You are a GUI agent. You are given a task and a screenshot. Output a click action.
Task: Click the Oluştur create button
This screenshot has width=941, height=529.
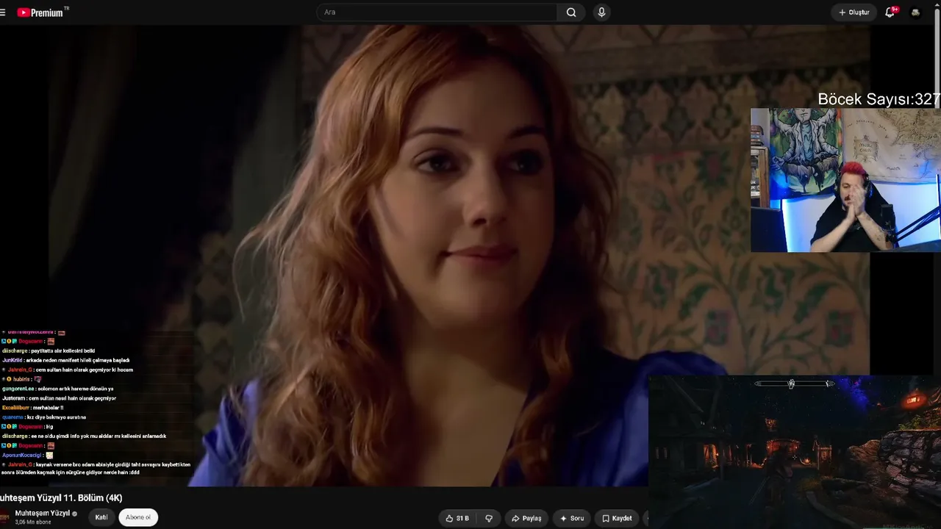point(854,12)
